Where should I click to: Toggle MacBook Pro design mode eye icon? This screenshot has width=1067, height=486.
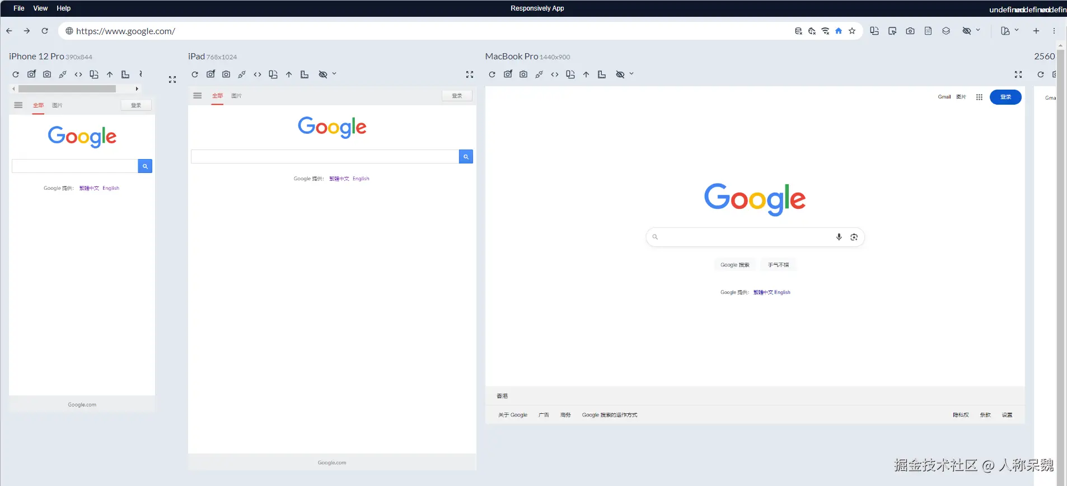(x=620, y=74)
